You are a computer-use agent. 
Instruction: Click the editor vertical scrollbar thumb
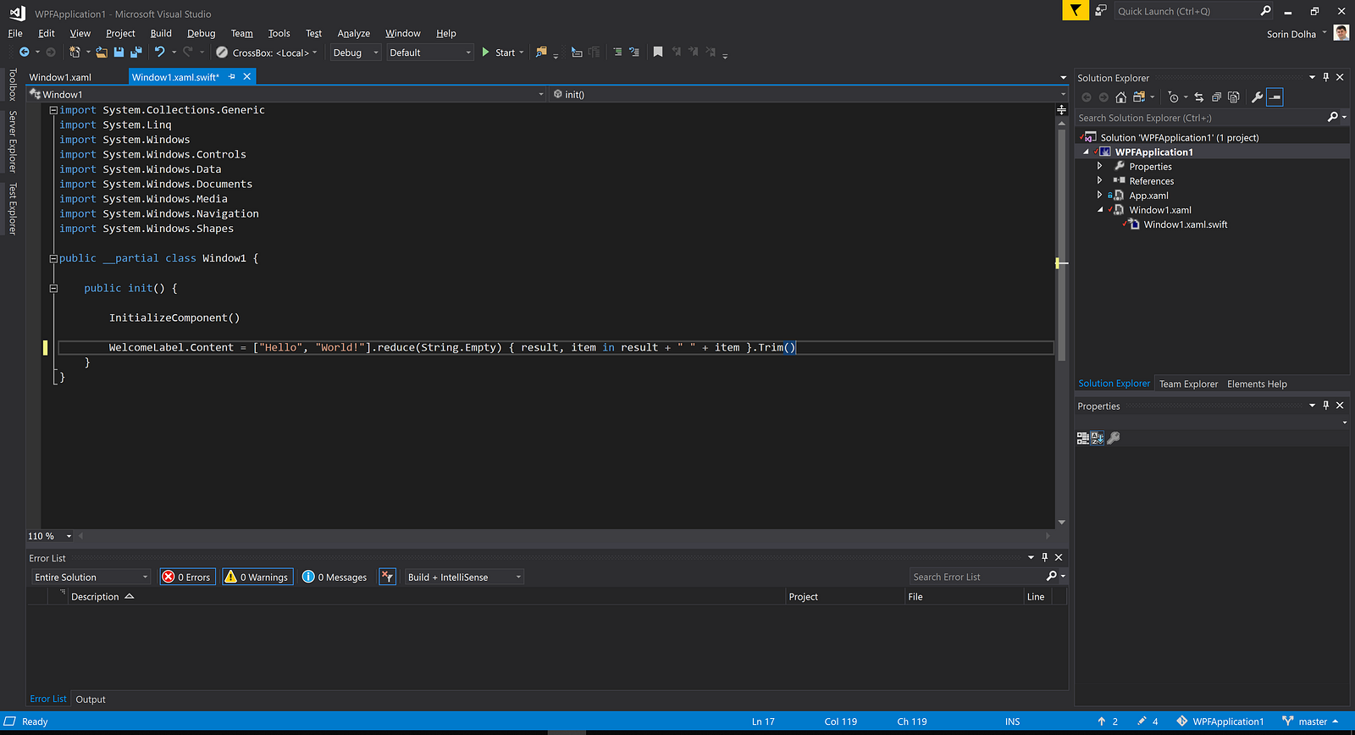click(1061, 246)
